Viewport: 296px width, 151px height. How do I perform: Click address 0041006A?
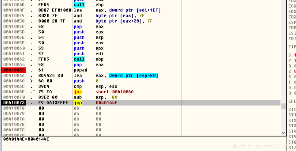coord(14,81)
